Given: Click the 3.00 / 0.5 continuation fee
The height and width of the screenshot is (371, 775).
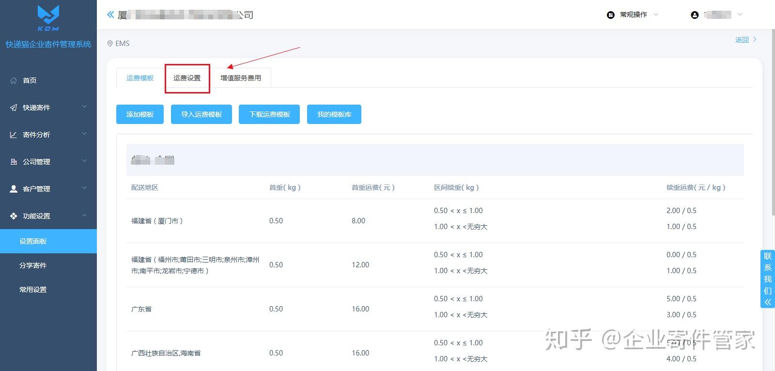Looking at the screenshot, I should 682,315.
